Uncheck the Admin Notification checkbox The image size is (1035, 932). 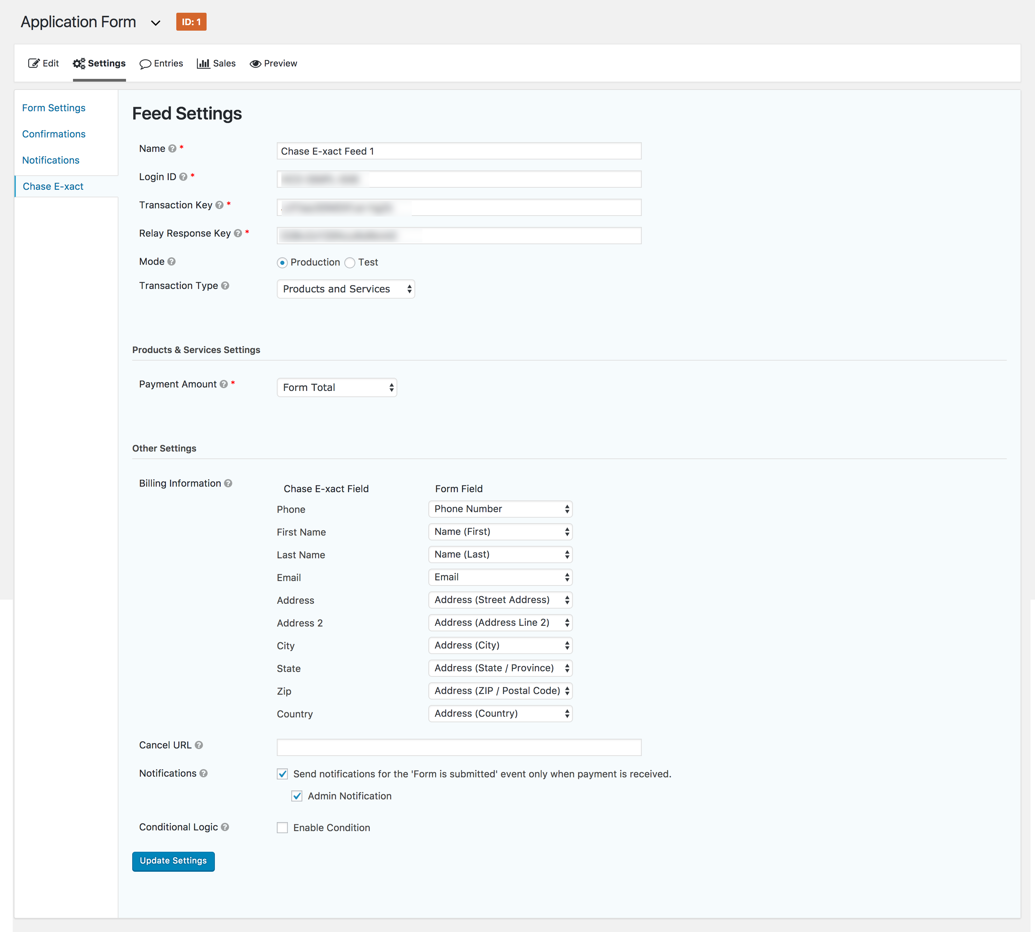297,796
